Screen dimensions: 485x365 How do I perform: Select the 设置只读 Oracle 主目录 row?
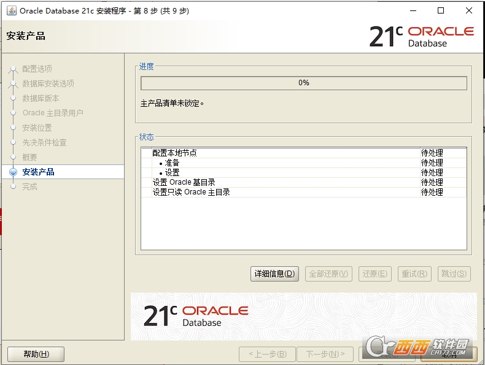tap(303, 192)
